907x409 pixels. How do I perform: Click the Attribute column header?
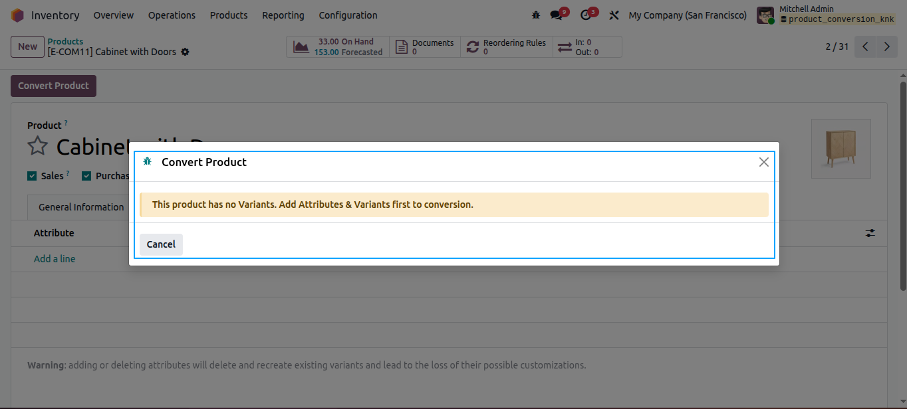[54, 233]
